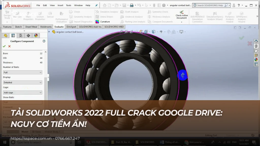The image size is (260, 146).
Task: Expand the Check Active Document dropdown arrow
Action: 182,22
